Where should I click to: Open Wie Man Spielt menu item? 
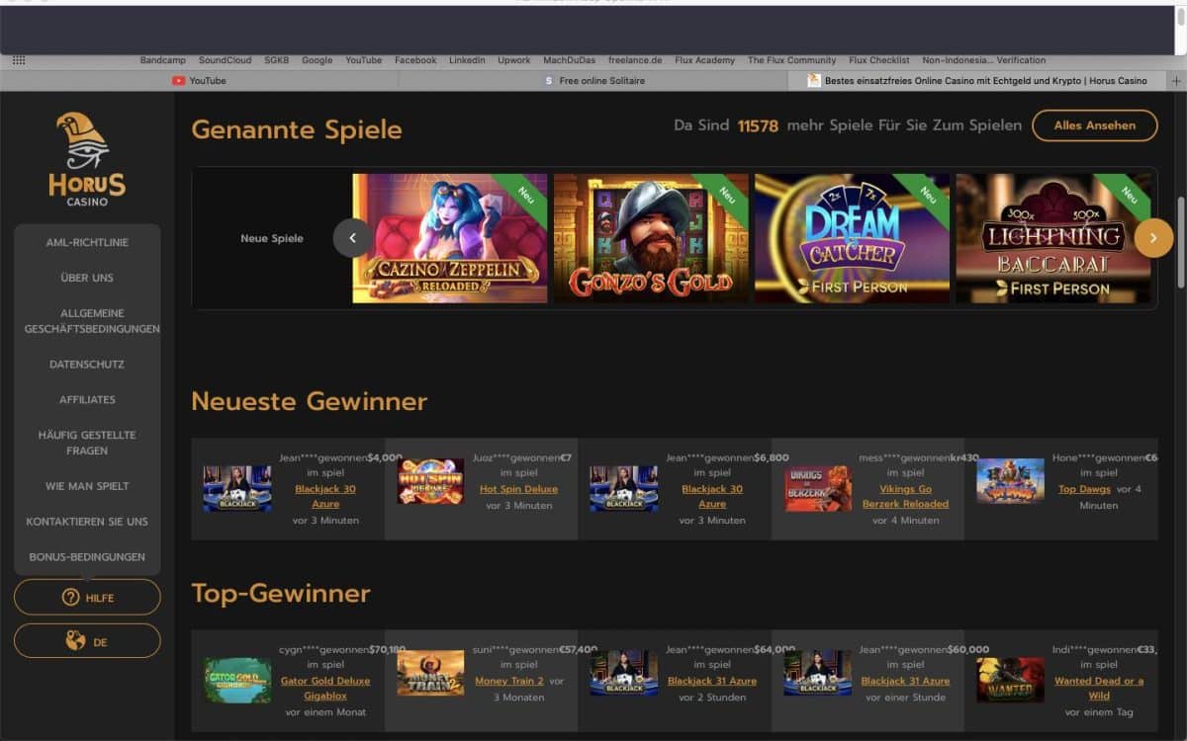pos(87,486)
